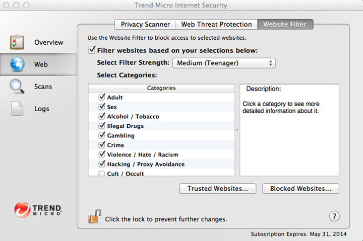Open the Logs document icon
The width and height of the screenshot is (363, 241).
(17, 109)
